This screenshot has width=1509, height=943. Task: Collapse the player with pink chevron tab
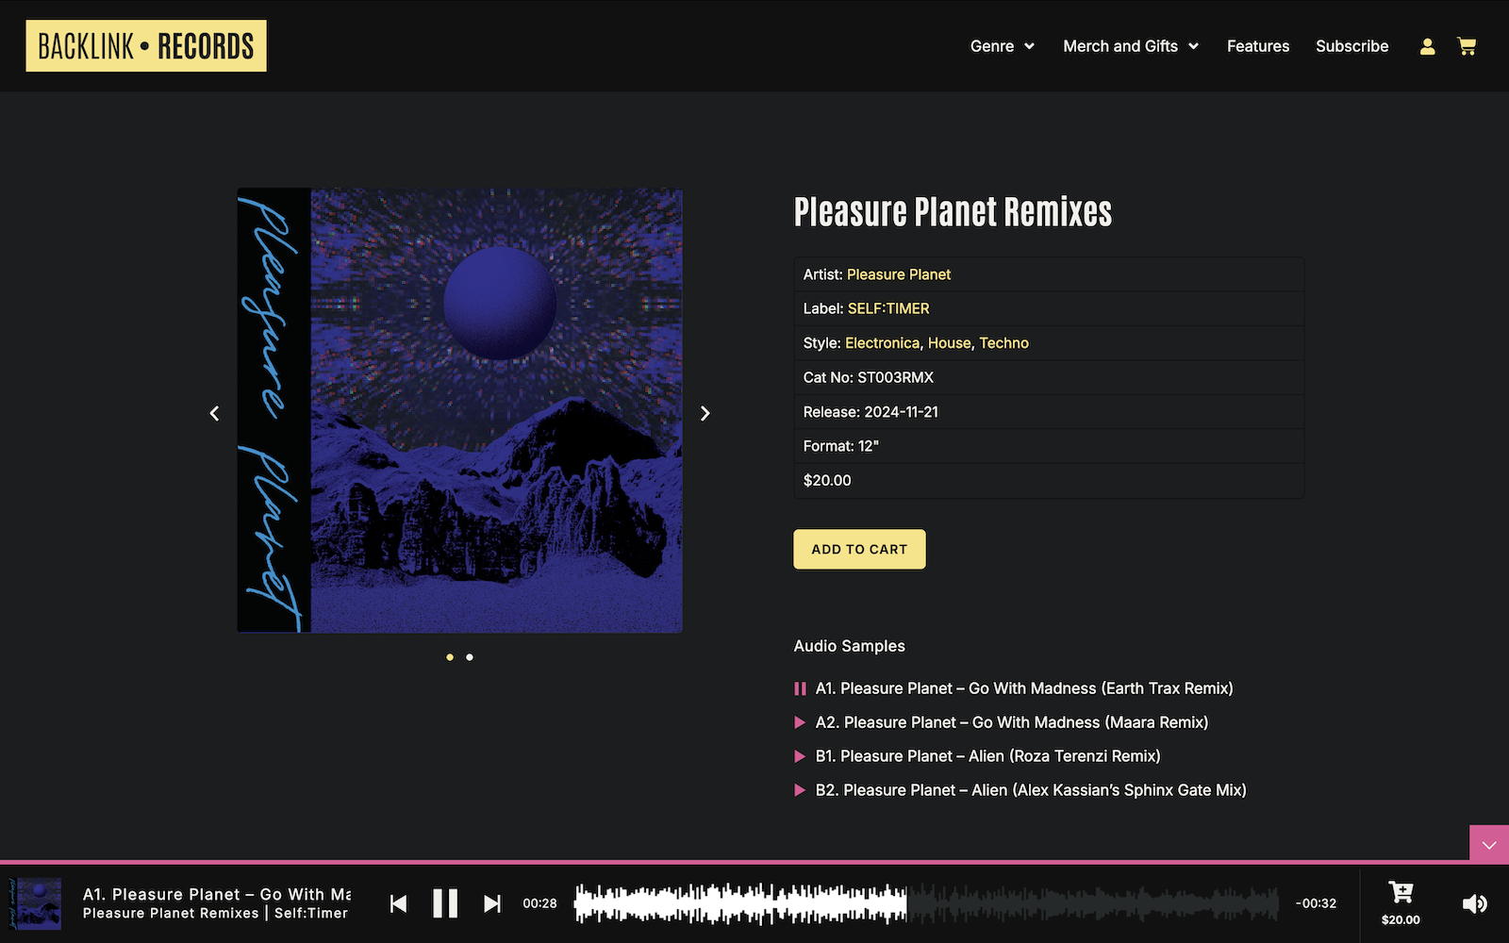coord(1489,844)
